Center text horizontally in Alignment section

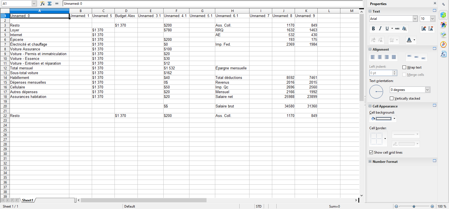(x=380, y=57)
